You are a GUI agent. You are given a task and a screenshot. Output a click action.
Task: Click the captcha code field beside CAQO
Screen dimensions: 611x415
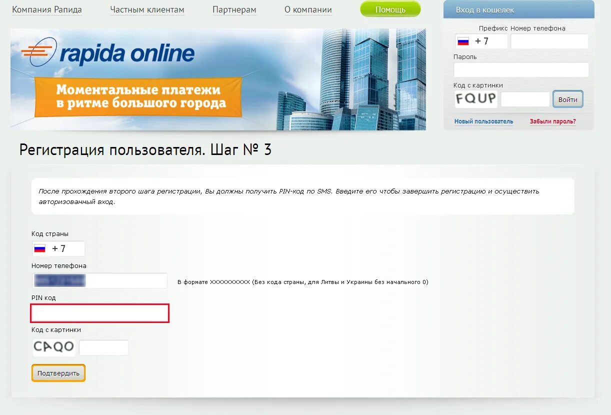tap(104, 347)
